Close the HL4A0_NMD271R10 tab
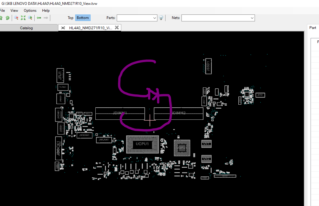Screen dimensions: 319x206 pyautogui.click(x=117, y=27)
